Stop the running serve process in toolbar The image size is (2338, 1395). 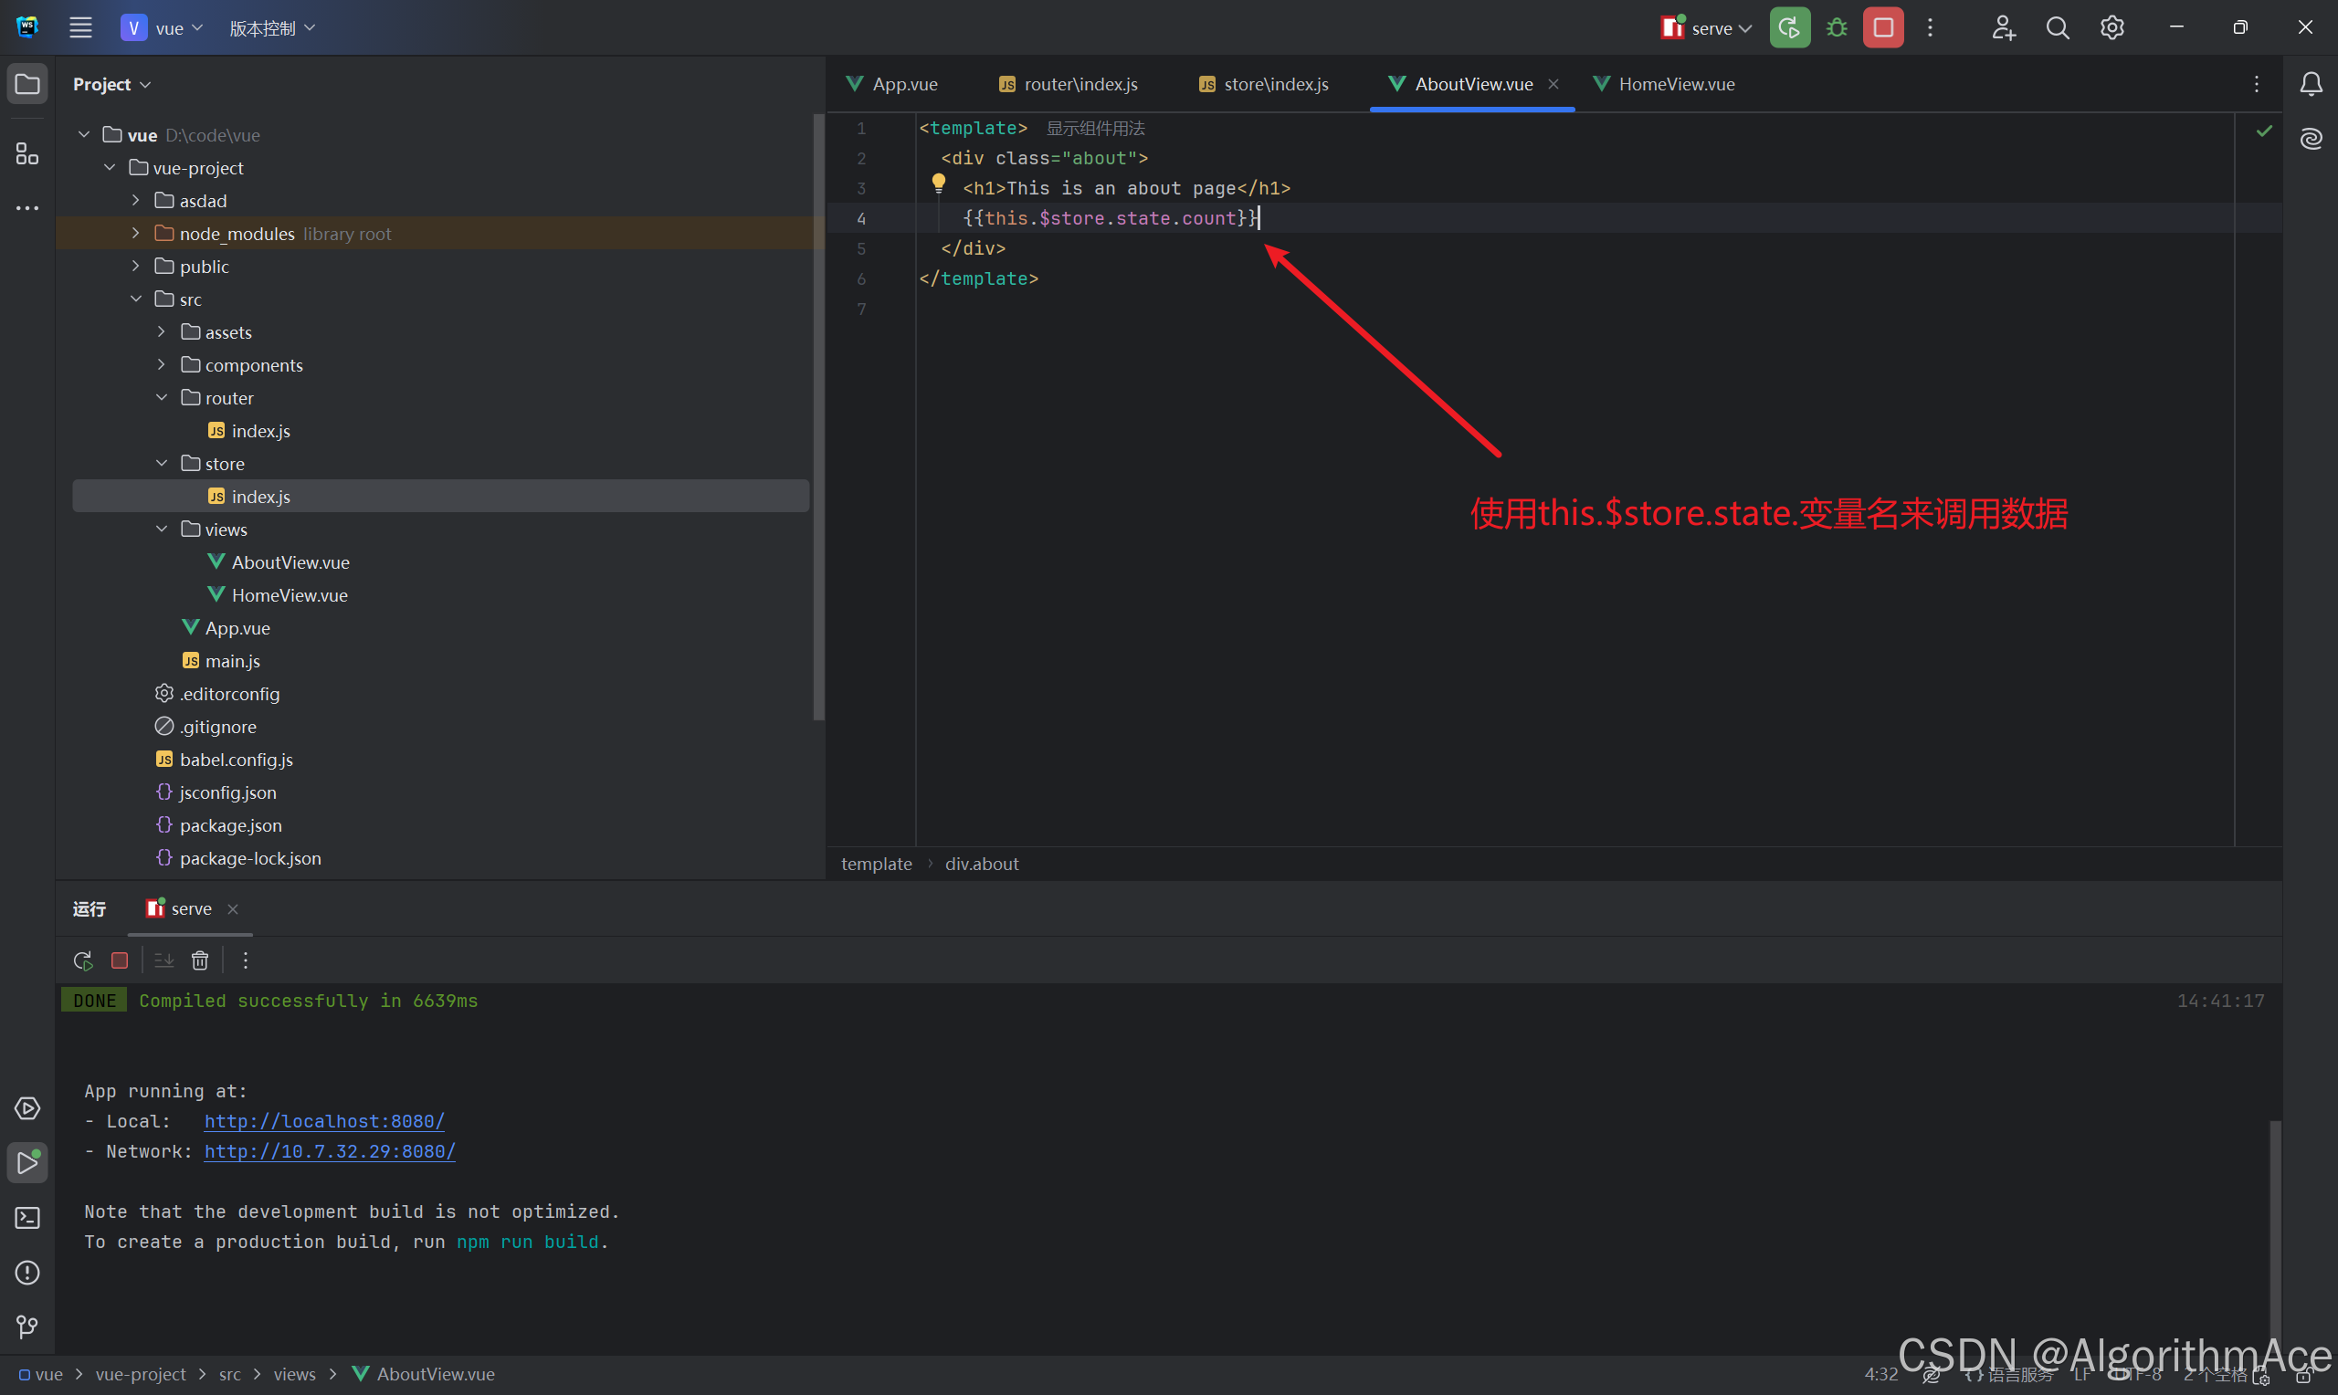pos(1883,28)
